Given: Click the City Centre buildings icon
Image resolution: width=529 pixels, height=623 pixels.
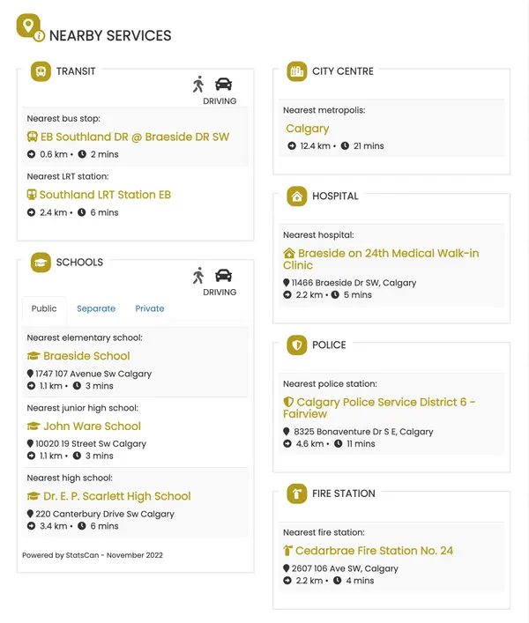Looking at the screenshot, I should point(297,71).
